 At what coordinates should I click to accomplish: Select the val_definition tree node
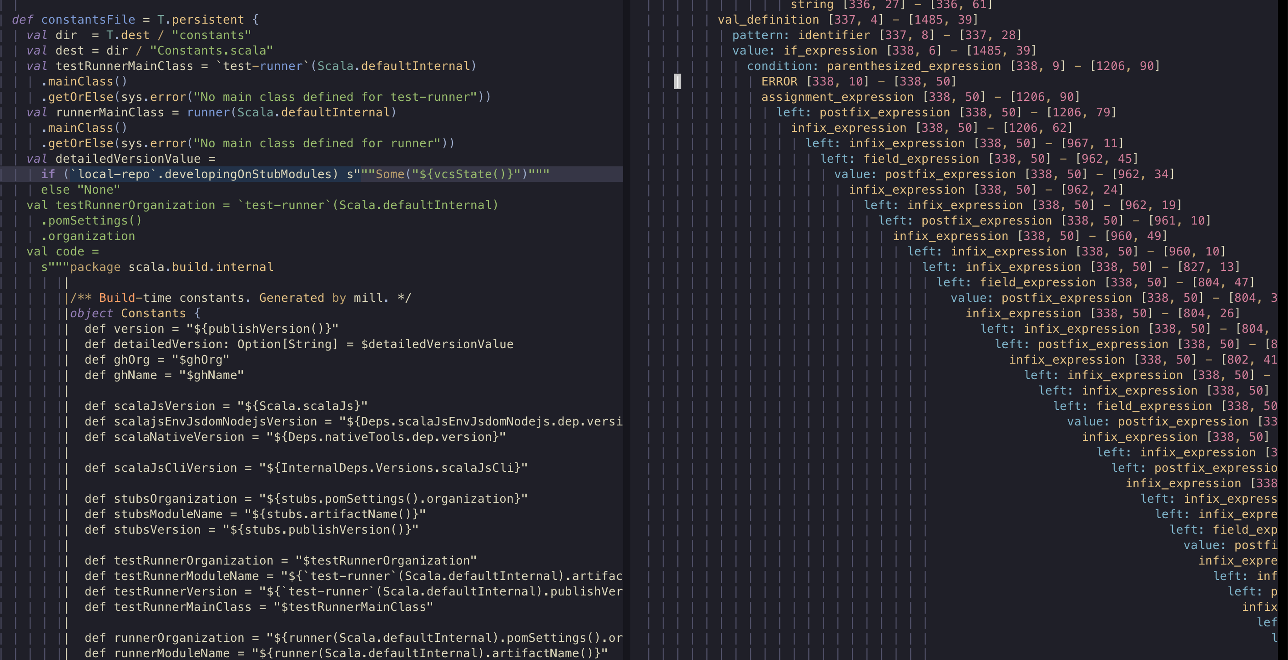coord(768,20)
